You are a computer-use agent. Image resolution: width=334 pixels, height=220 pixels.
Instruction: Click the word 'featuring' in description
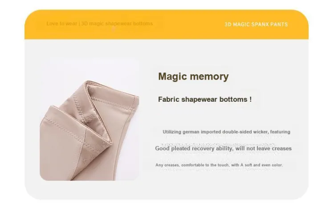(280, 132)
